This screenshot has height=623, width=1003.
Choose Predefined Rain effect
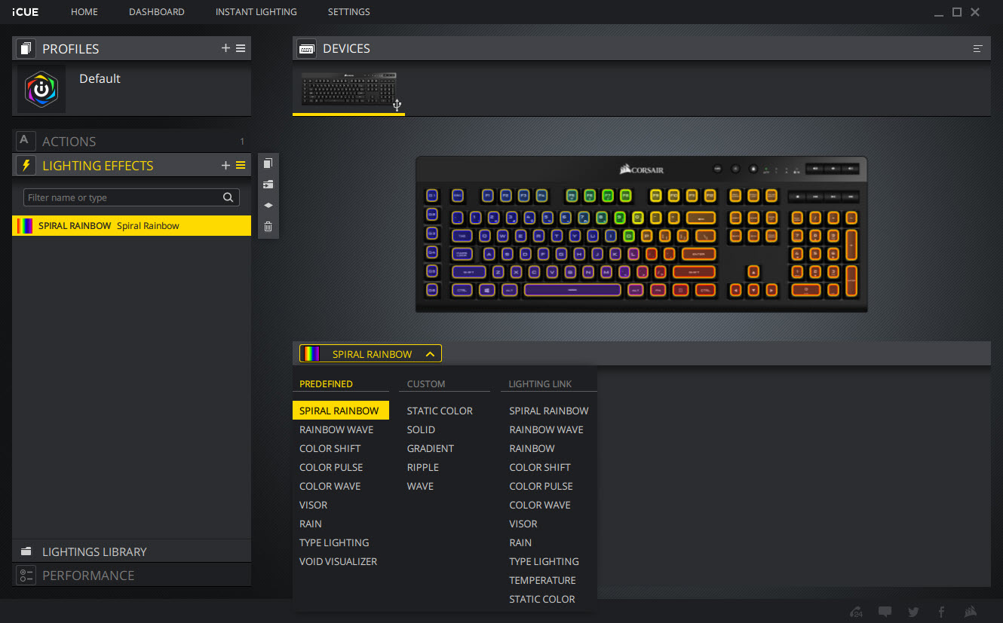[x=311, y=524]
